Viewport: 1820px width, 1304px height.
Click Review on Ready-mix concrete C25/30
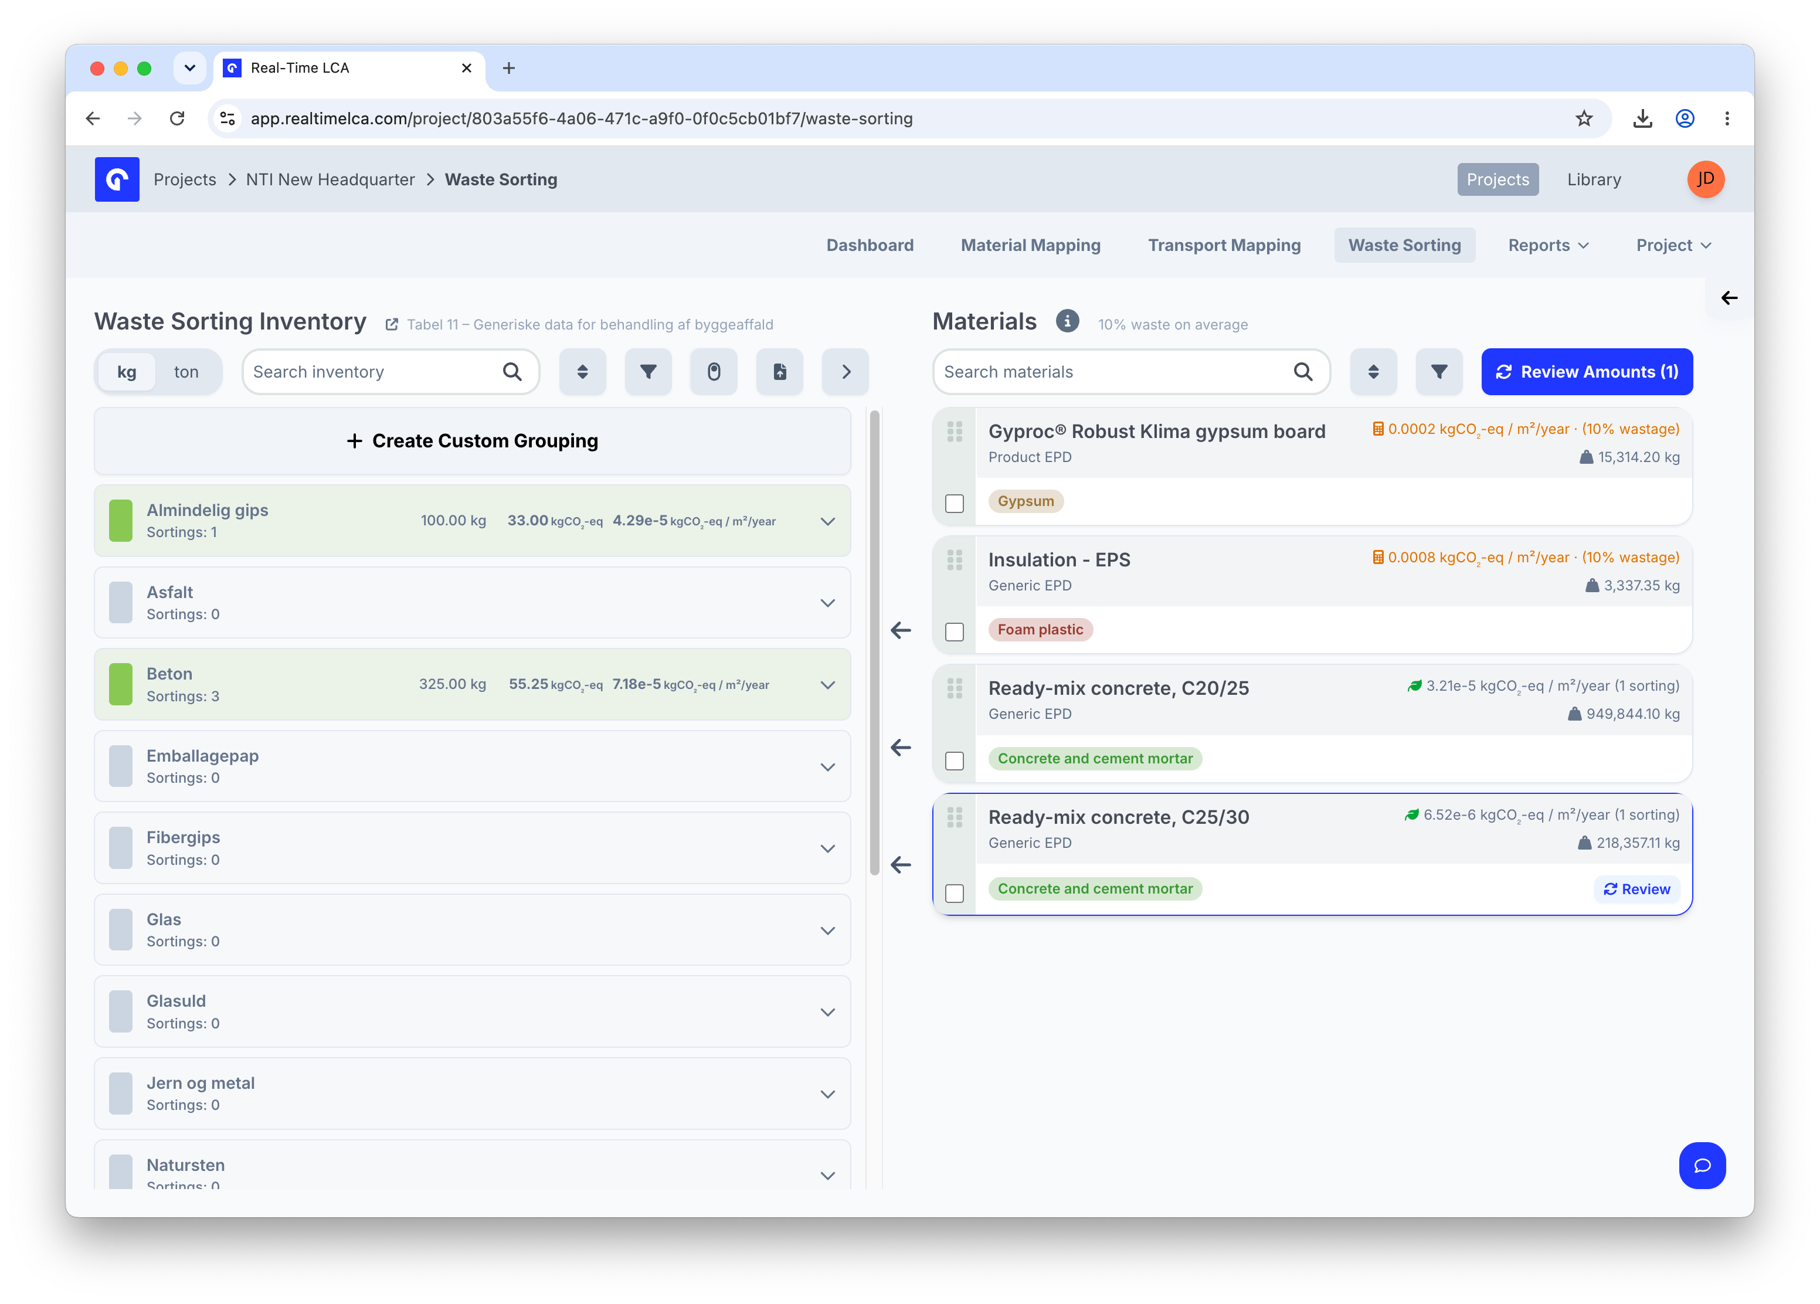click(1636, 889)
